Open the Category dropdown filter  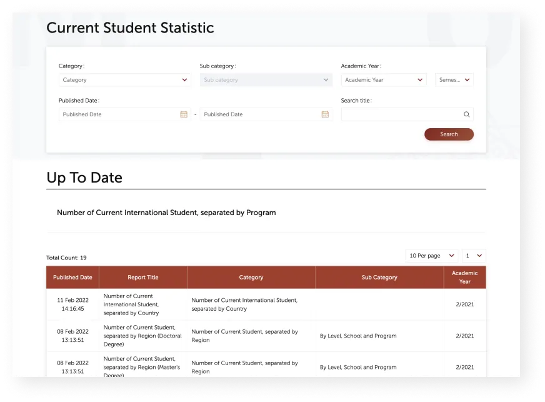click(125, 80)
